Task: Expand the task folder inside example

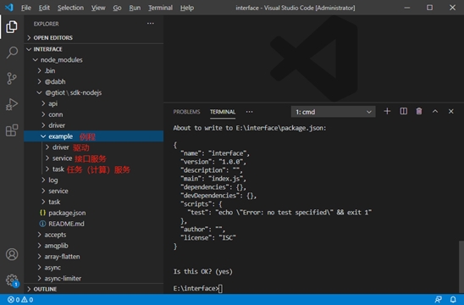Action: pyautogui.click(x=93, y=169)
